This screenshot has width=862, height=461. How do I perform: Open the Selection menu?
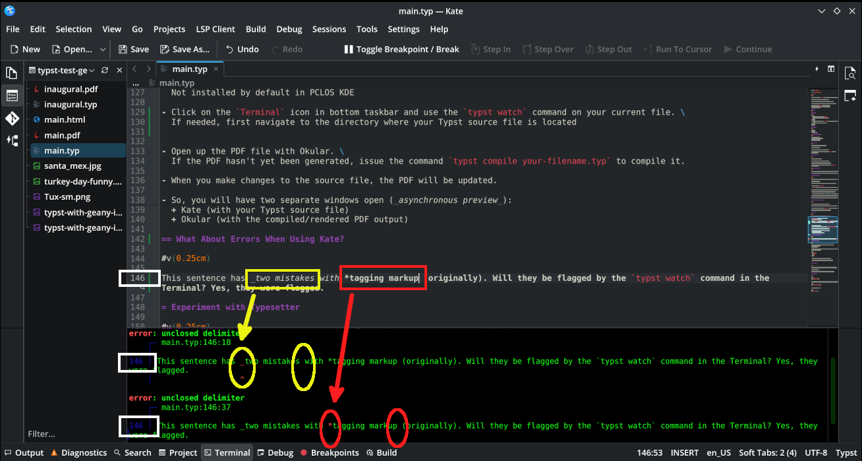click(74, 29)
